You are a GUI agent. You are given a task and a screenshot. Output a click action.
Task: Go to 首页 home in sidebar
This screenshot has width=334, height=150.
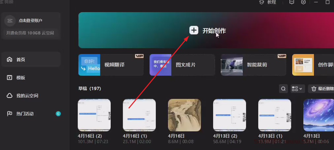coord(21,60)
